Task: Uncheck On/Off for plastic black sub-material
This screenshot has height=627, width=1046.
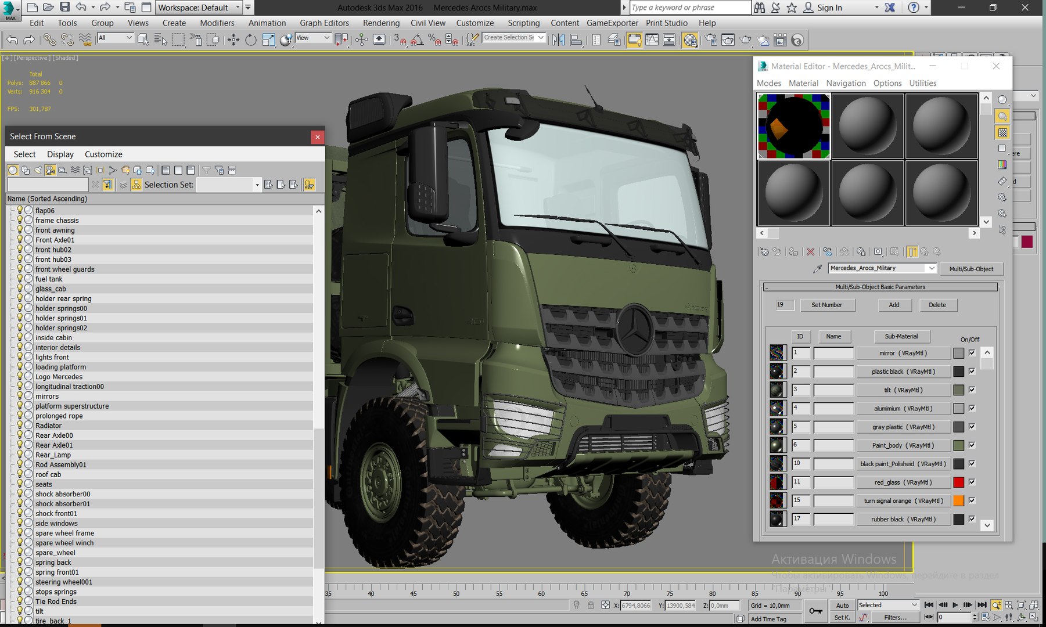Action: point(972,371)
